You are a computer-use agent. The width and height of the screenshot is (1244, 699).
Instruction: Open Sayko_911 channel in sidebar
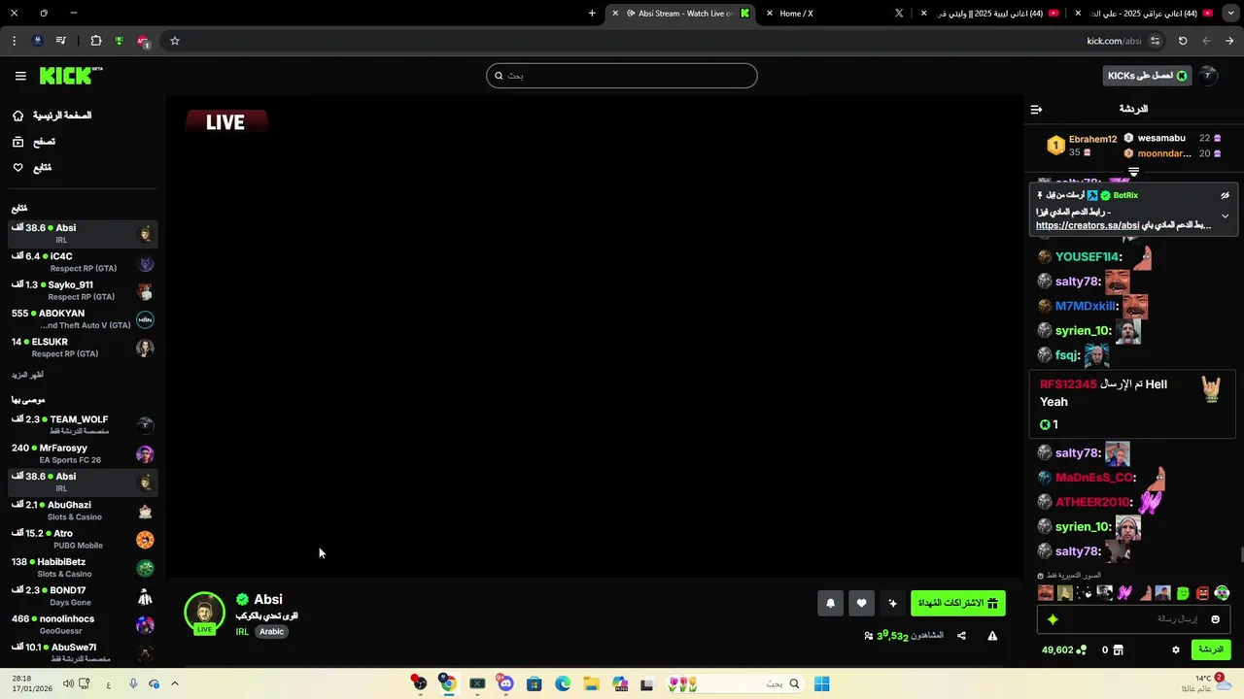[x=83, y=290]
